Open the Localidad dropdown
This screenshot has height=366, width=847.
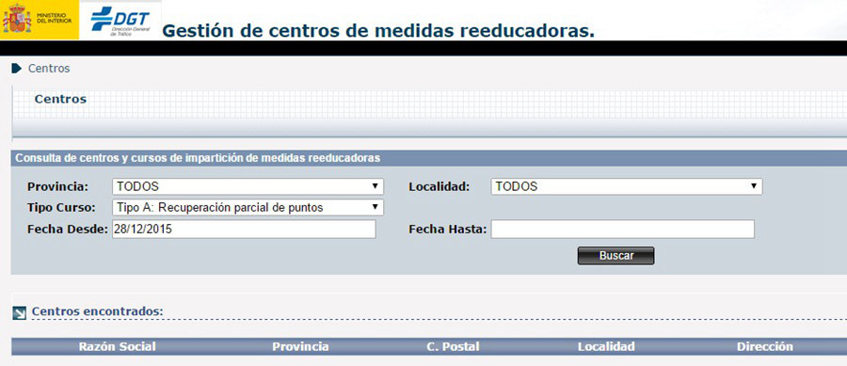[x=627, y=186]
